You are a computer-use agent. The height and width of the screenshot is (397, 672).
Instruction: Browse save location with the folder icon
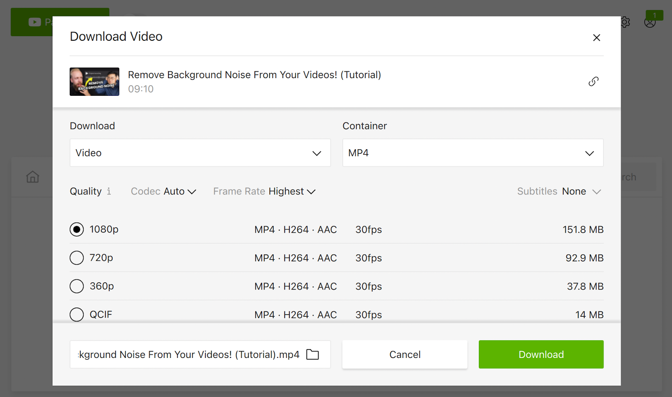(x=312, y=354)
